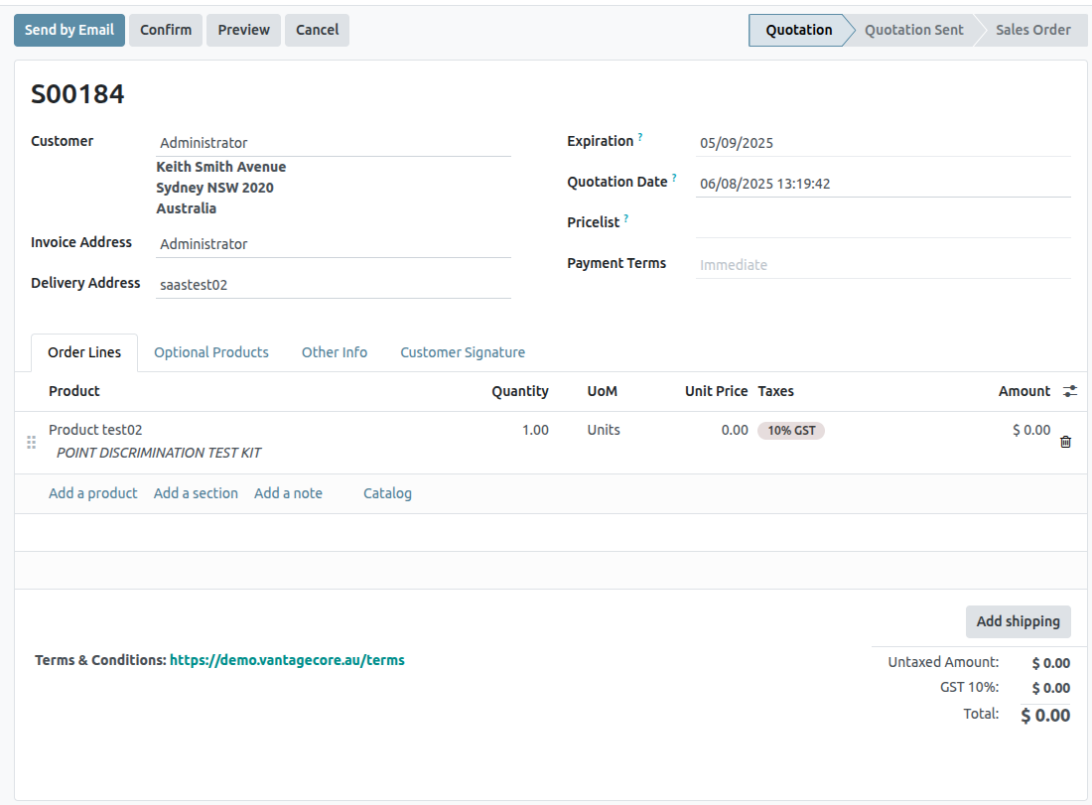Open the terms and conditions link

point(287,660)
